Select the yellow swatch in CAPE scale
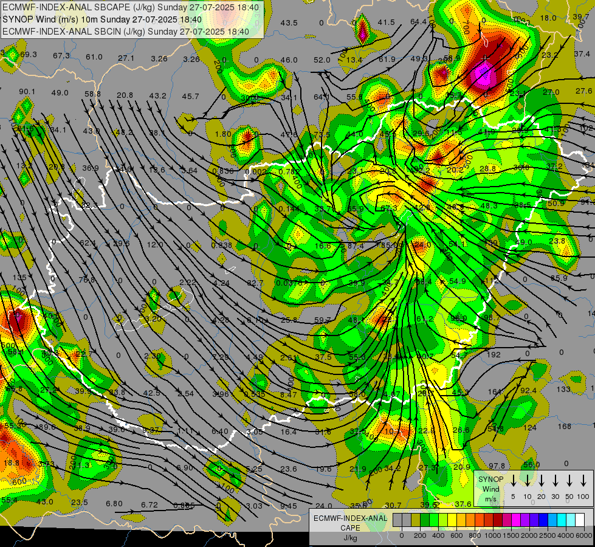This screenshot has width=595, height=547. (x=452, y=520)
